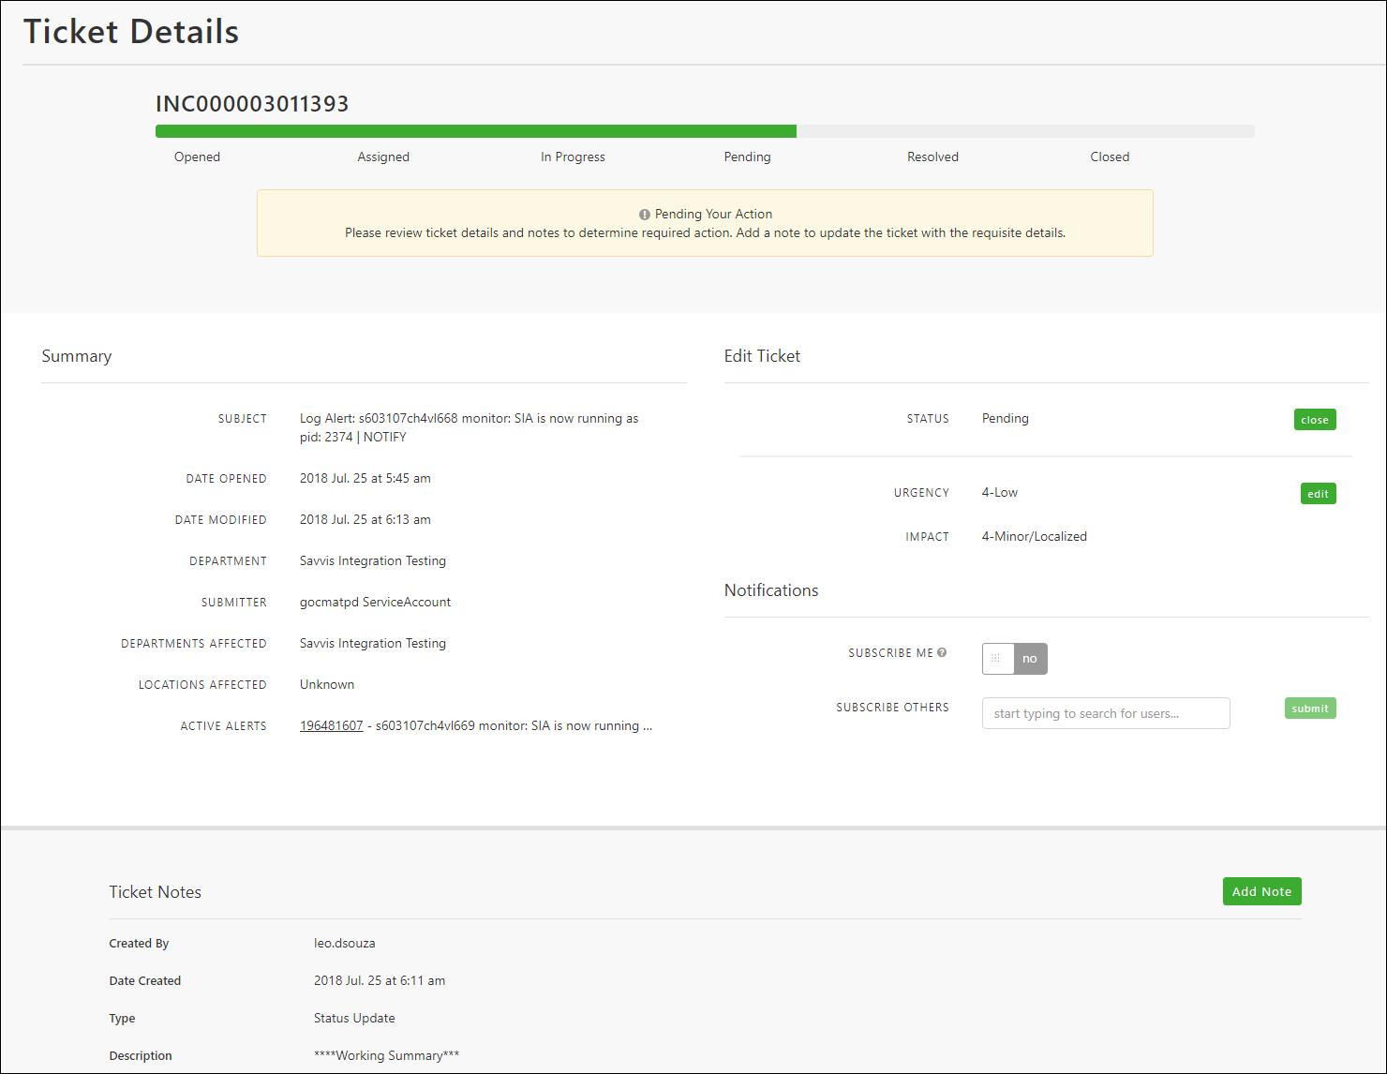Click the Subscribe Me help question-mark icon
The height and width of the screenshot is (1074, 1387).
pyautogui.click(x=942, y=652)
